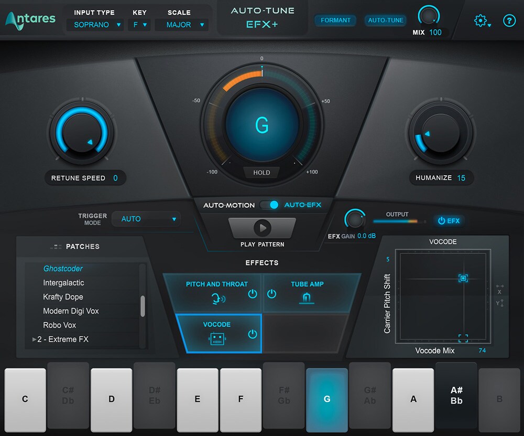This screenshot has height=436, width=524.
Task: Click the D piano key
Action: pyautogui.click(x=111, y=399)
